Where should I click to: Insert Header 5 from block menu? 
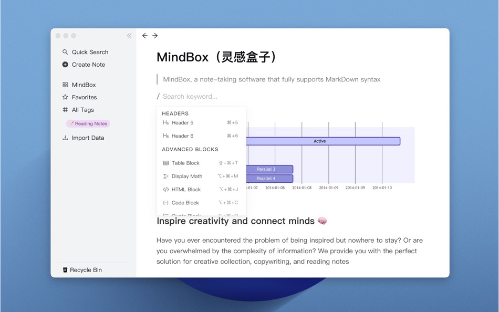coord(201,122)
